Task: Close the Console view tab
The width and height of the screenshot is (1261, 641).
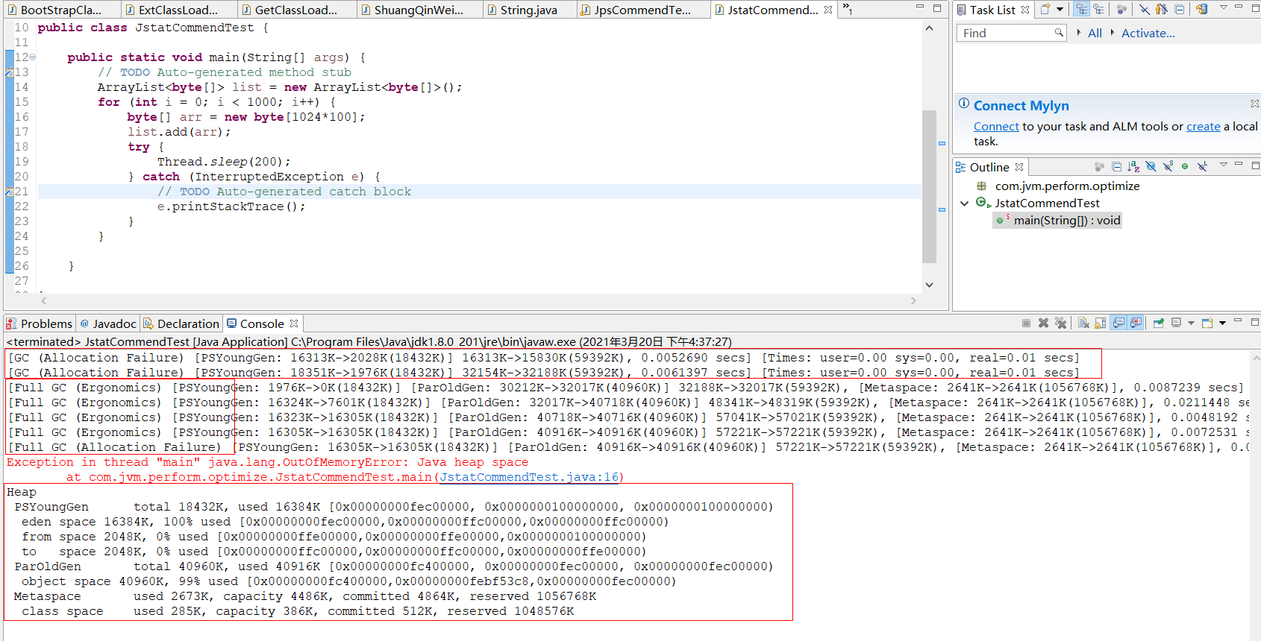Action: coord(294,323)
